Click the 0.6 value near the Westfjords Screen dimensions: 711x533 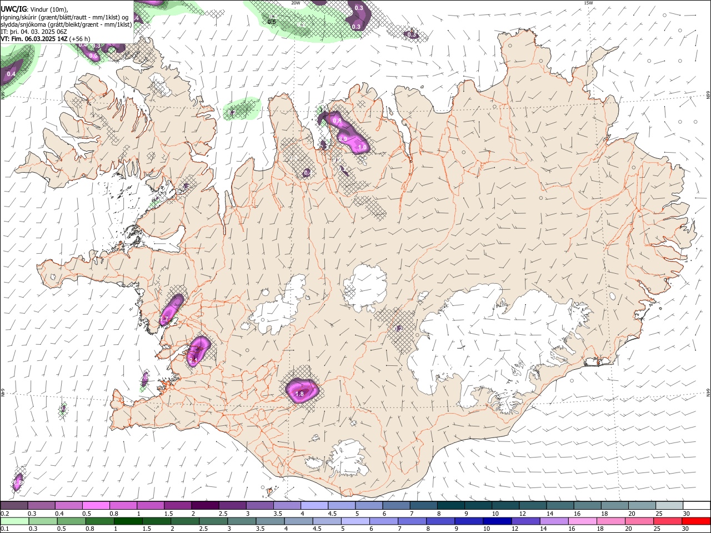click(x=93, y=56)
